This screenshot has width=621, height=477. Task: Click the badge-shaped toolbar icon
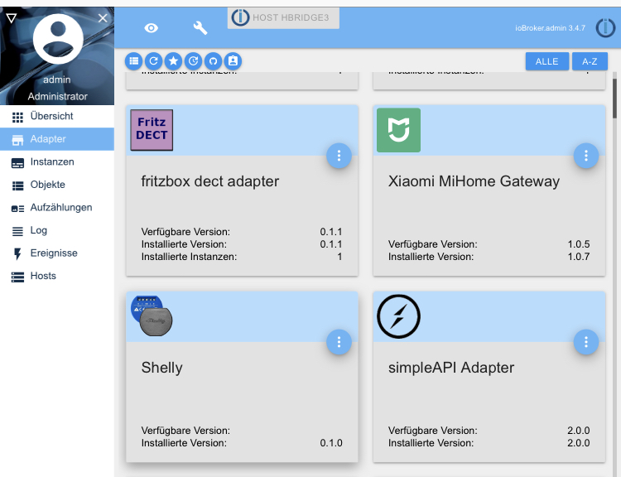tap(233, 60)
